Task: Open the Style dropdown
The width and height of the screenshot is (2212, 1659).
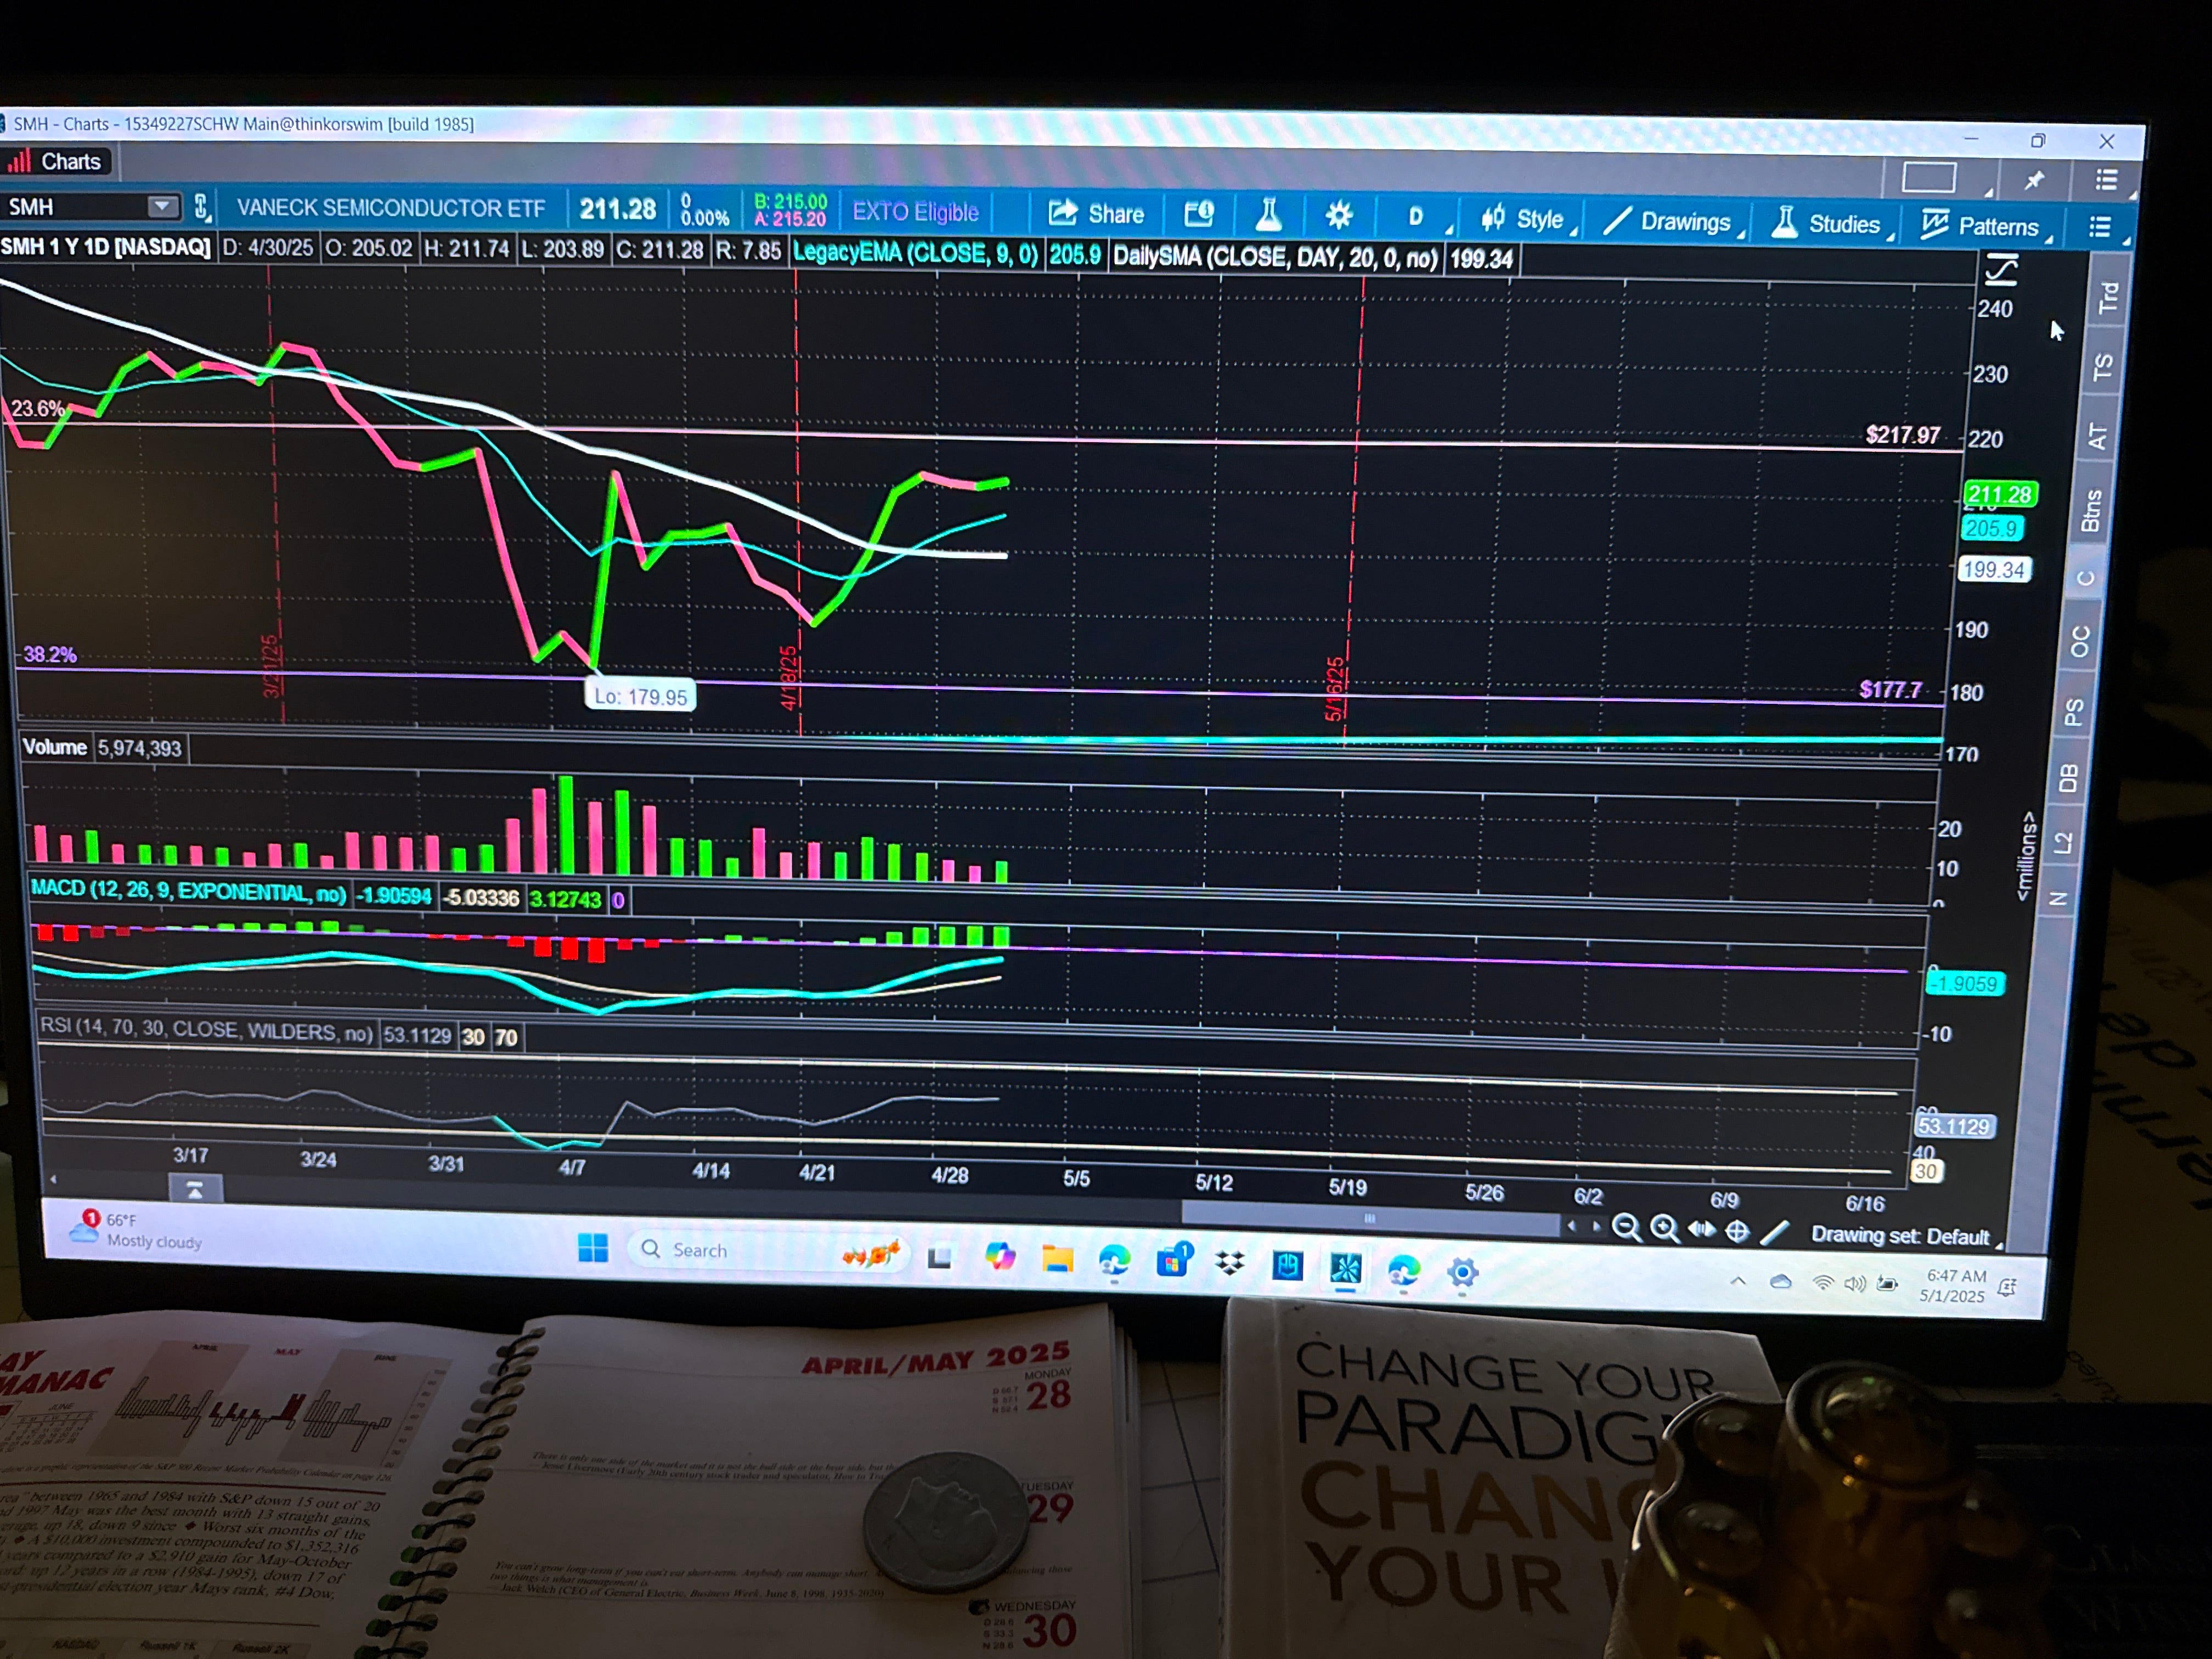Action: [1528, 219]
